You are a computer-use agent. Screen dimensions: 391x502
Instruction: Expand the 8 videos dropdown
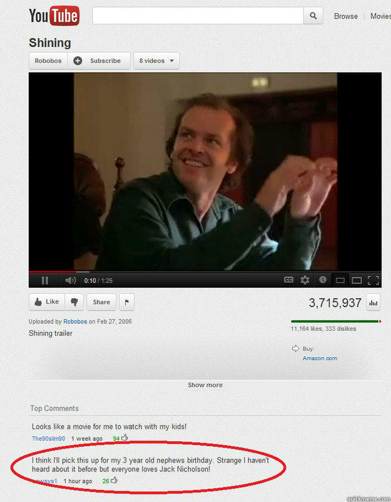156,61
